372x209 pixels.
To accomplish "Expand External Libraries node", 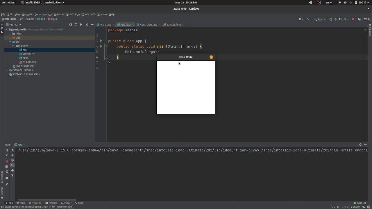I will point(6,70).
